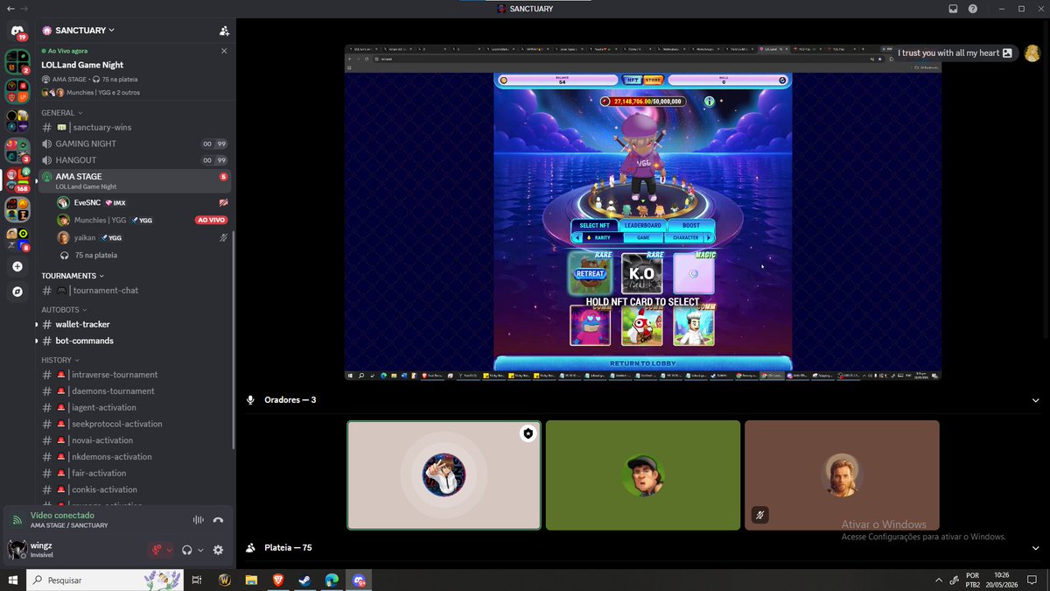This screenshot has height=591, width=1050.
Task: Collapse the TOURNAMENTS category
Action: (73, 275)
